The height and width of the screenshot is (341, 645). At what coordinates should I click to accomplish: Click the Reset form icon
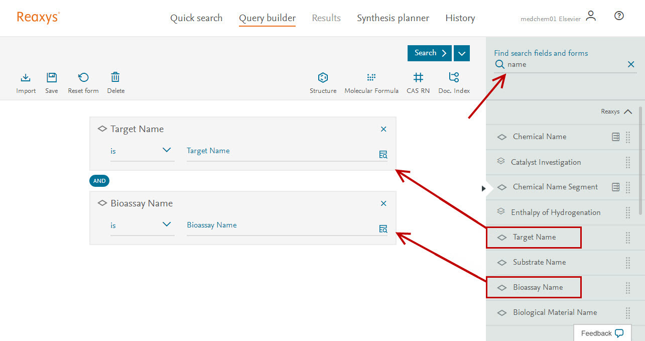click(x=83, y=78)
